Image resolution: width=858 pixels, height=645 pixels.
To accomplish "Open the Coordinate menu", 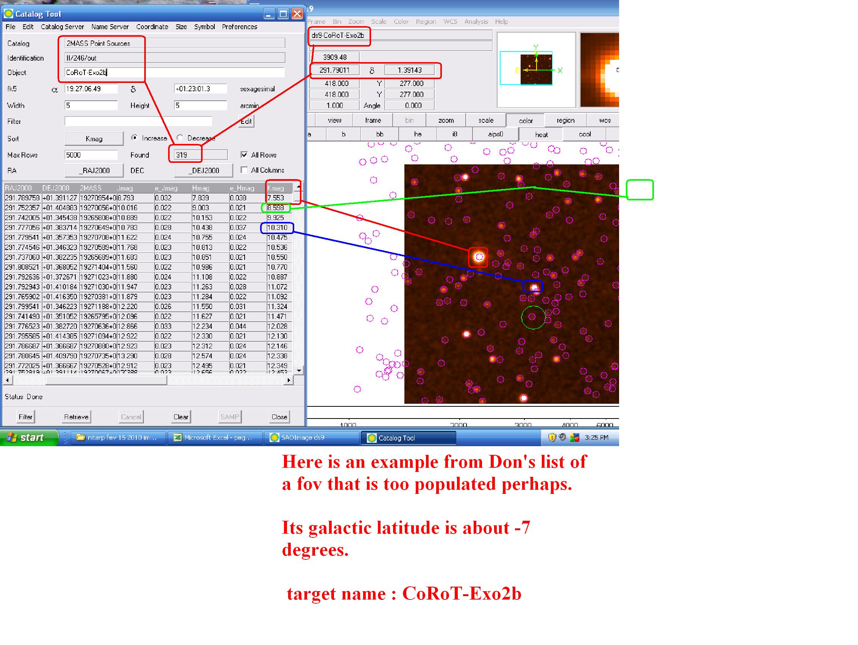I will pos(152,27).
